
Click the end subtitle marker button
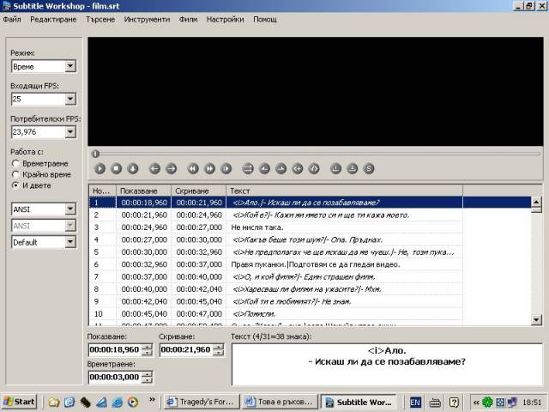[314, 169]
